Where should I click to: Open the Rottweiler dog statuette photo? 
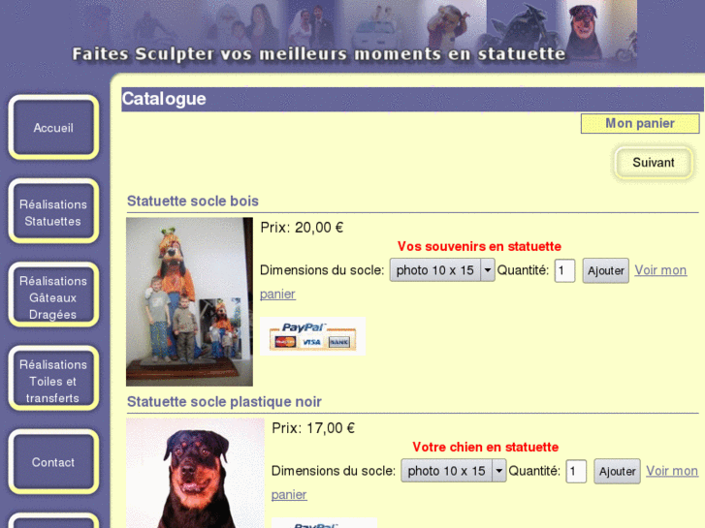pos(195,473)
